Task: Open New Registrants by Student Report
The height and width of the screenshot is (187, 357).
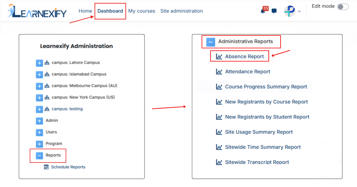Action: pyautogui.click(x=267, y=117)
